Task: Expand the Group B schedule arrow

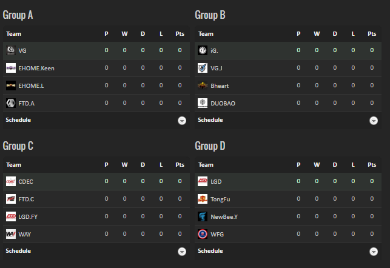Action: 374,121
